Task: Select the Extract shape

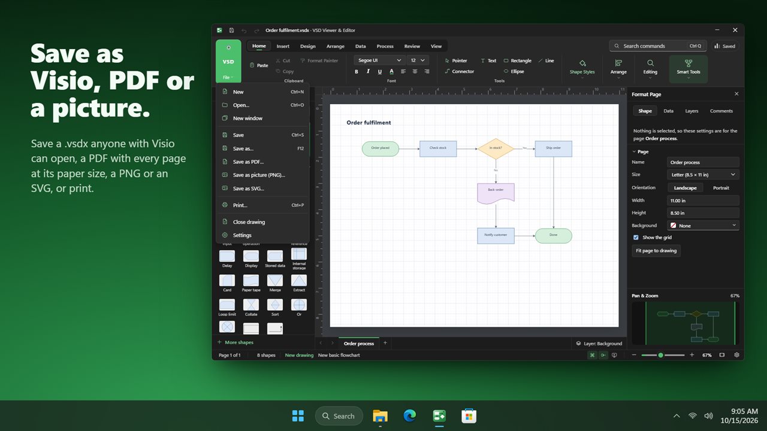Action: coord(299,283)
